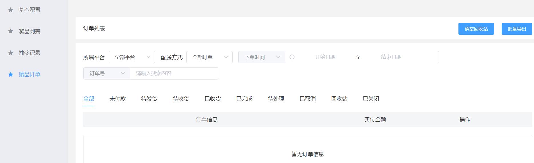Click the star icon beside 奖品列表

pos(11,31)
